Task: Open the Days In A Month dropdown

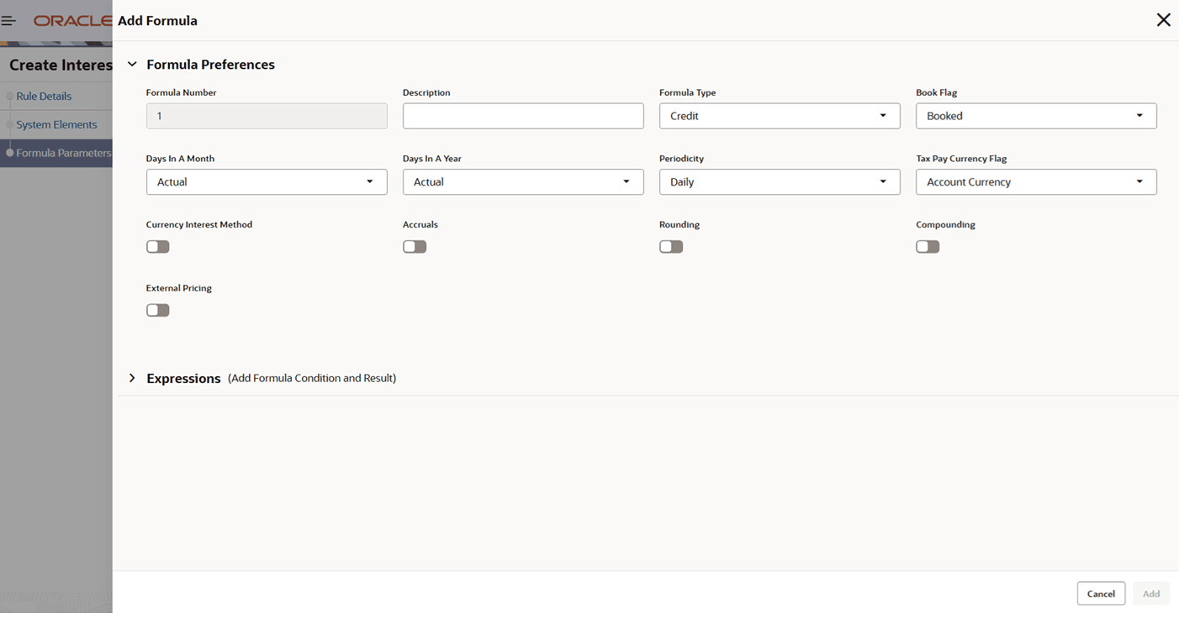Action: [266, 182]
